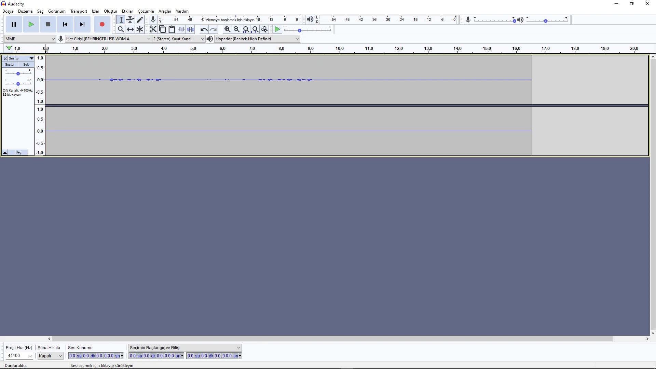
Task: Collapse the track with the up-arrow button
Action: pos(5,152)
